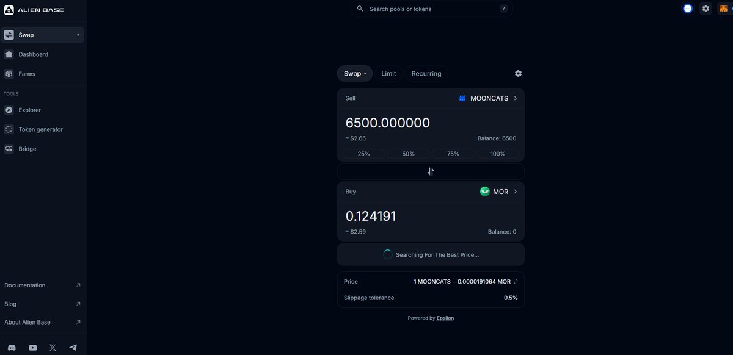Click the Balance: 6500 text
This screenshot has width=733, height=355.
(497, 138)
